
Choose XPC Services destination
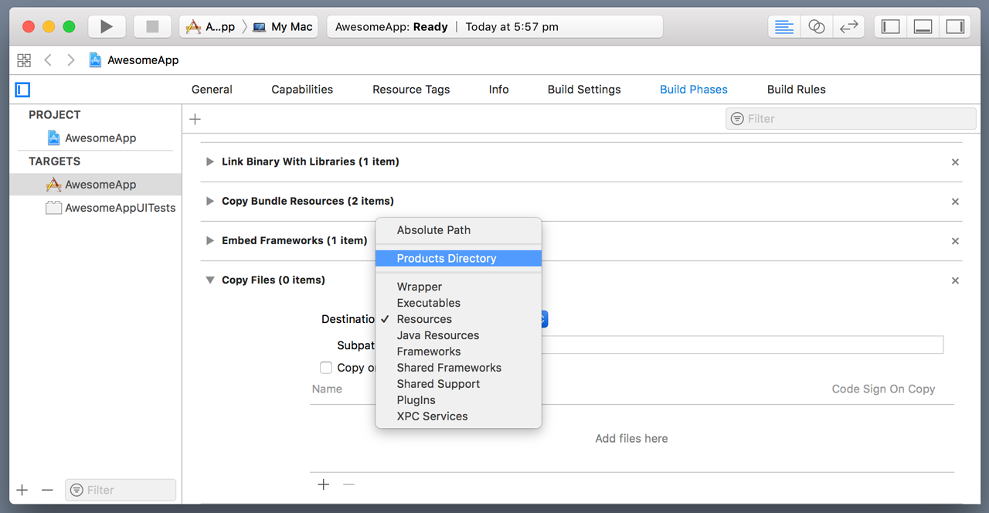point(458,416)
